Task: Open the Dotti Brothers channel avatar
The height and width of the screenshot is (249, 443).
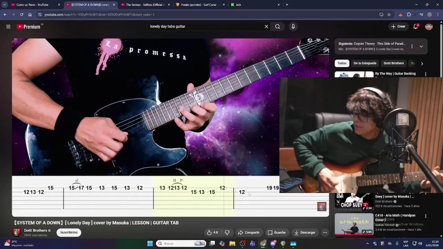Action: pos(17,232)
